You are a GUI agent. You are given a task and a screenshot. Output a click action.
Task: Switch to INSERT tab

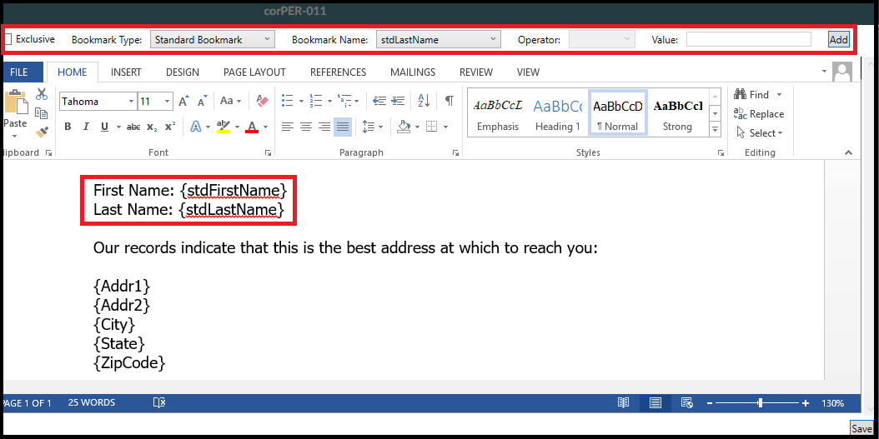[x=126, y=72]
